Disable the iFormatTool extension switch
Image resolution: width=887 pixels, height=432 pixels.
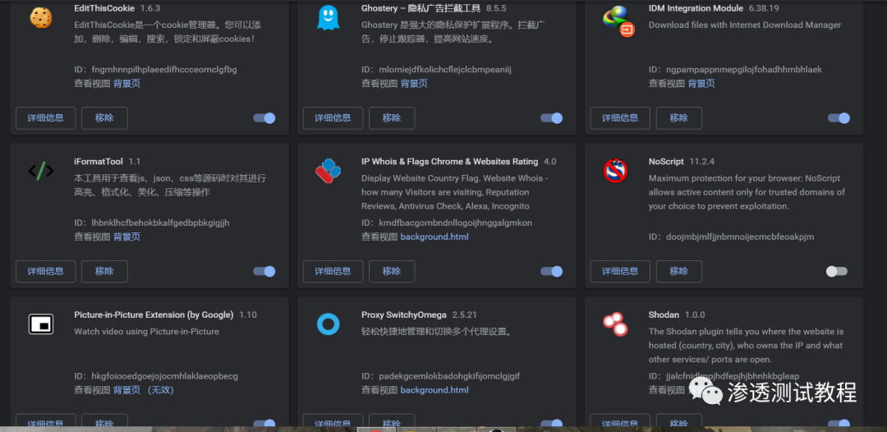[x=264, y=271]
